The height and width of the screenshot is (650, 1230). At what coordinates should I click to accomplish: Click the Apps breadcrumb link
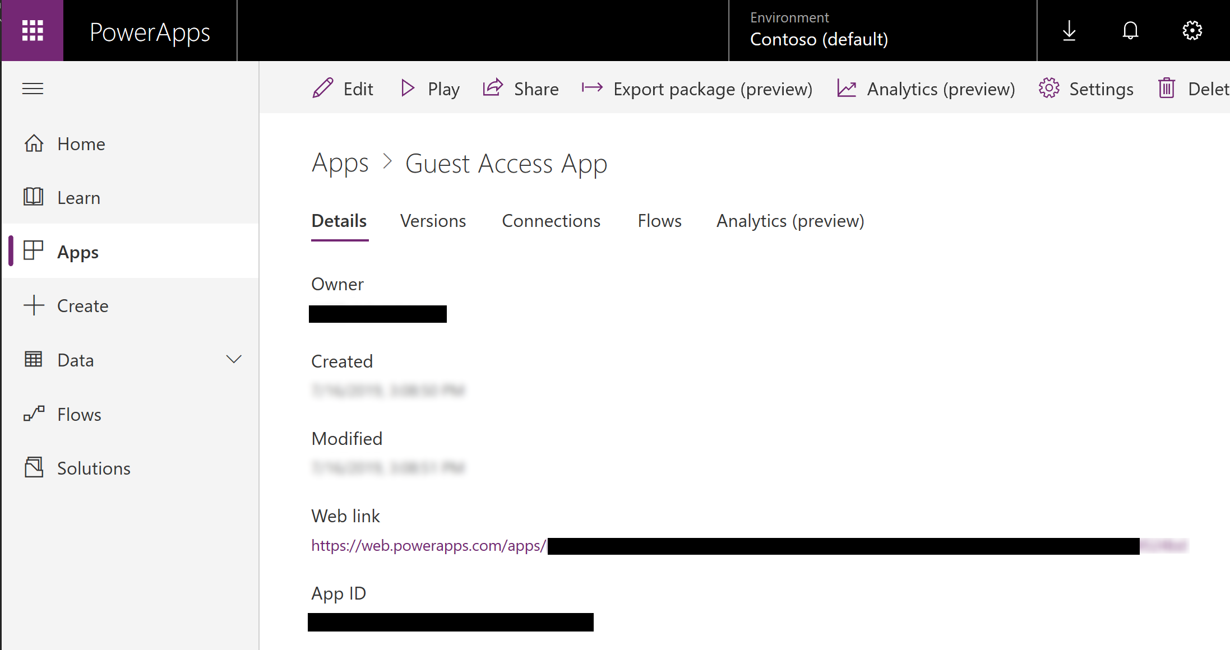pos(340,164)
